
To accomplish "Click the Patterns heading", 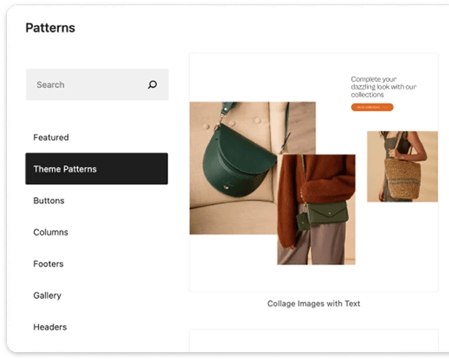I will pos(50,28).
